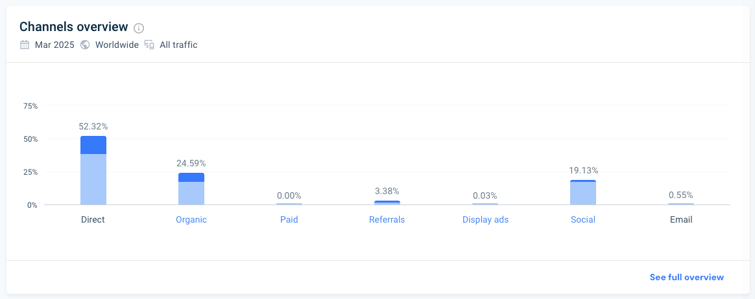
Task: Click the light blue part of Direct bar
Action: point(93,179)
